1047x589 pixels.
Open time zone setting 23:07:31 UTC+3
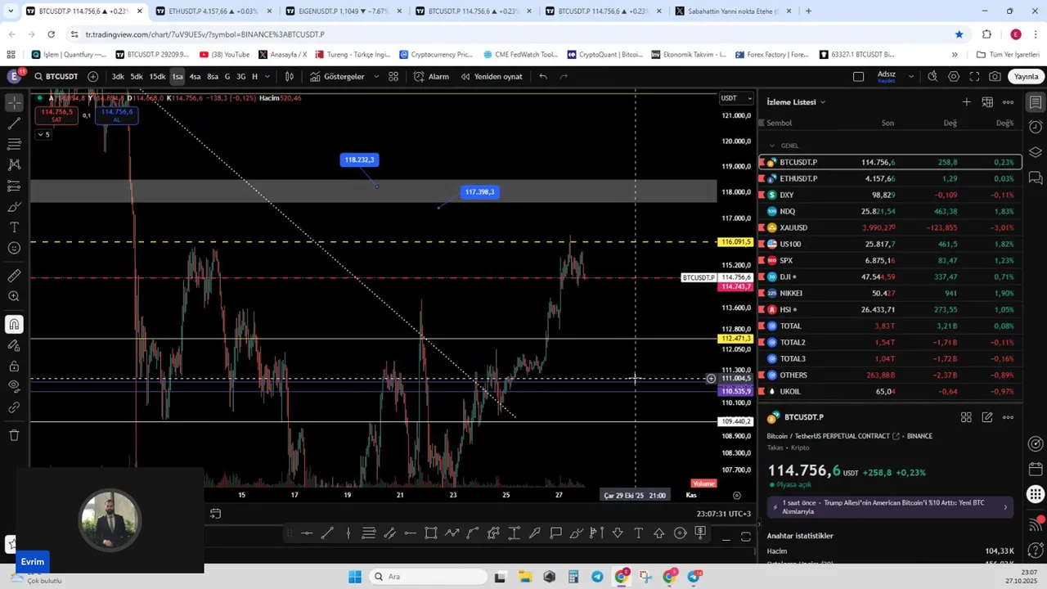[x=724, y=514]
